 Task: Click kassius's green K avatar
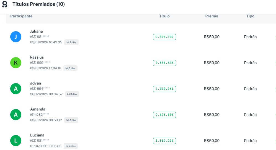click(16, 63)
